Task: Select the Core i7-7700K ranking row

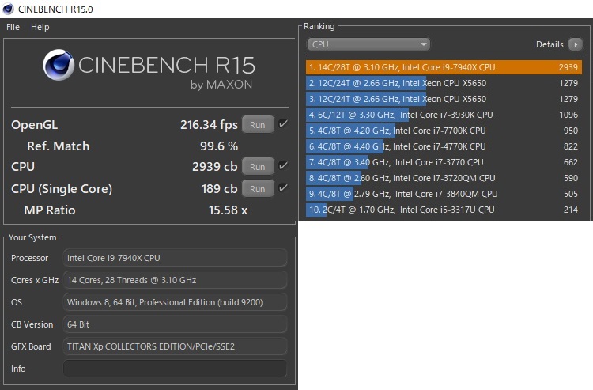Action: [444, 131]
